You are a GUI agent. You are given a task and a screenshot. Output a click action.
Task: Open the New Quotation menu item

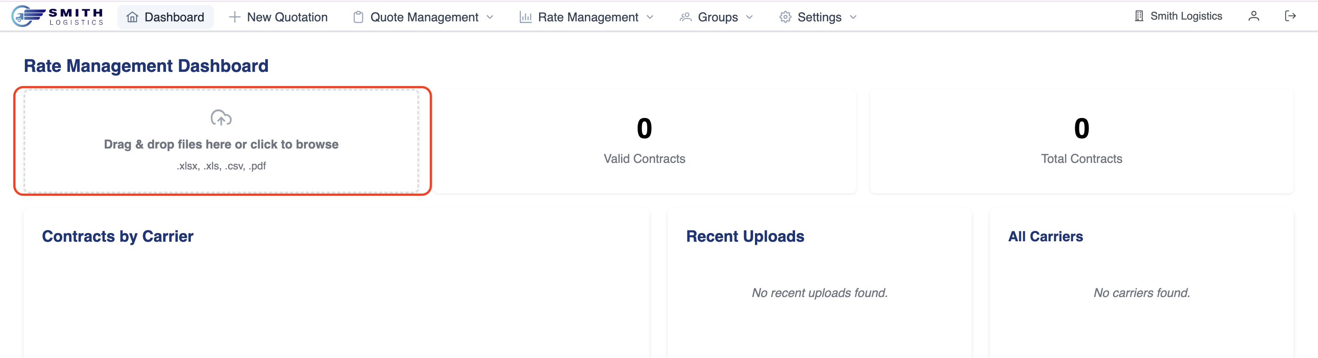click(287, 17)
